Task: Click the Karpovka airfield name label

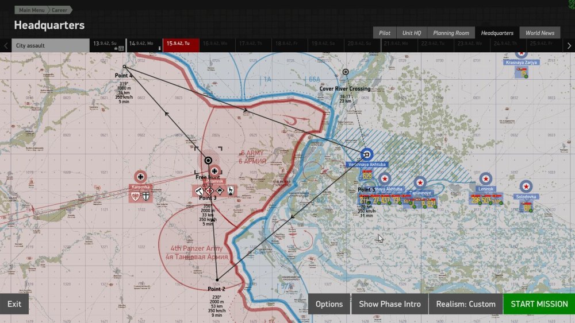Action: click(140, 187)
